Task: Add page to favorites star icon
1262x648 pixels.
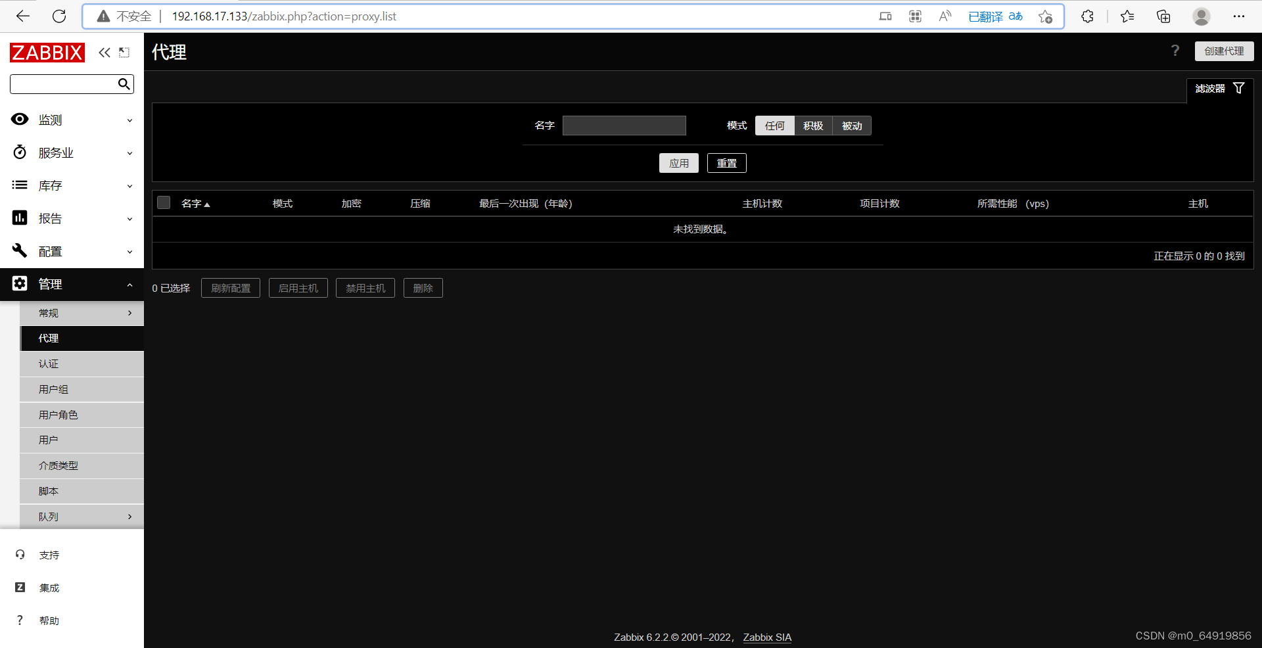Action: click(x=1046, y=16)
